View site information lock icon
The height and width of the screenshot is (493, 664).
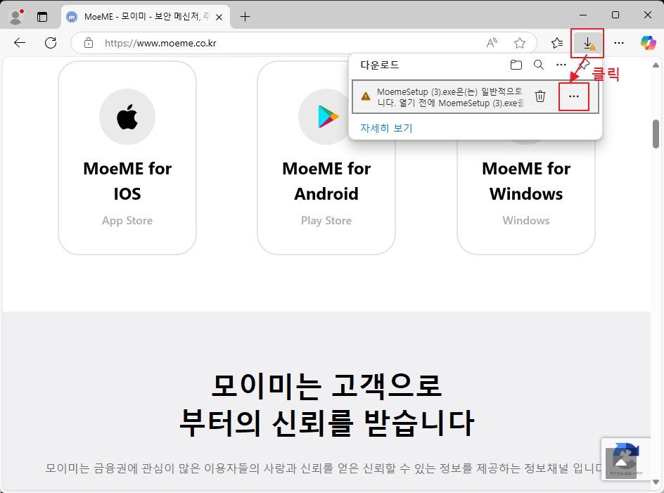(89, 43)
